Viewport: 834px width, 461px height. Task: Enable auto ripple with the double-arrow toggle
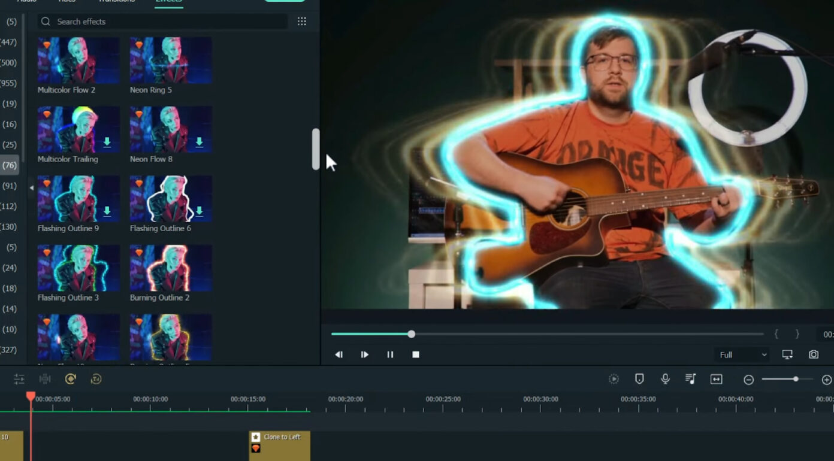coord(717,379)
